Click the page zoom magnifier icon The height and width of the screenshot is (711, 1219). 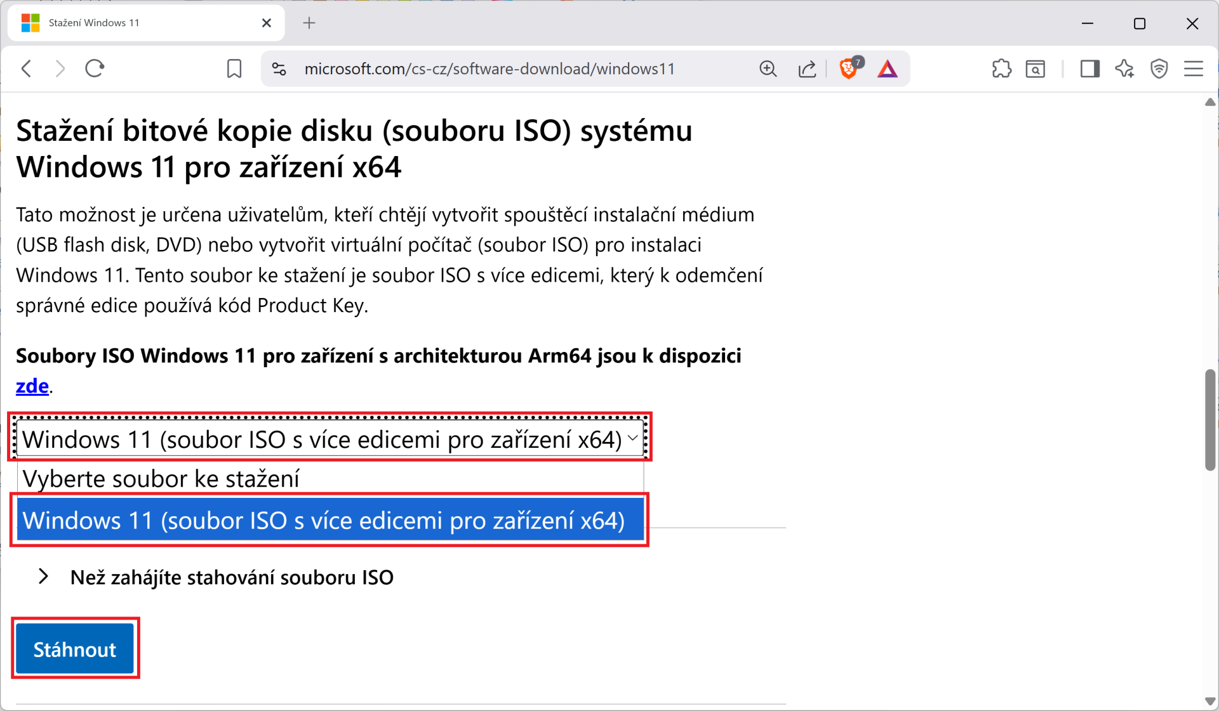[x=768, y=68]
